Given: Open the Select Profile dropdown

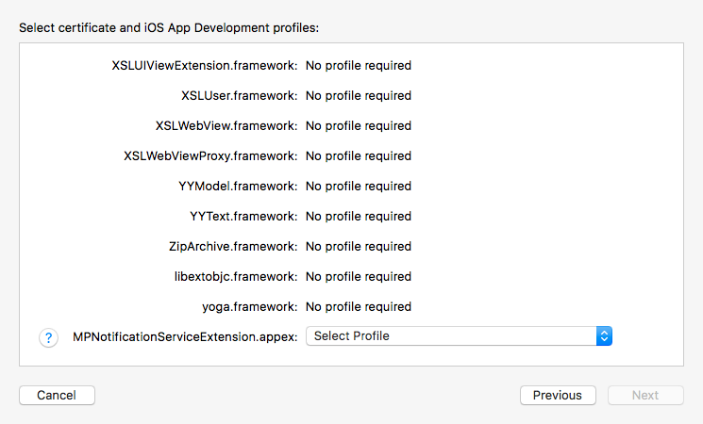Looking at the screenshot, I should 451,336.
